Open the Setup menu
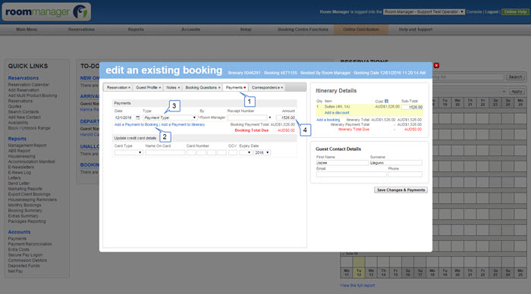 pos(246,30)
